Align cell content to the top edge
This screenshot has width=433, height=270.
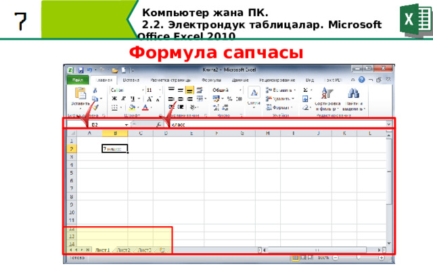(x=171, y=90)
